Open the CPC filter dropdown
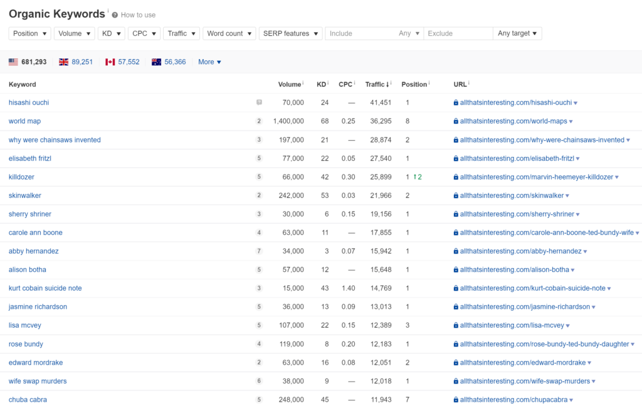Screen dimensions: 642x408 (x=144, y=33)
